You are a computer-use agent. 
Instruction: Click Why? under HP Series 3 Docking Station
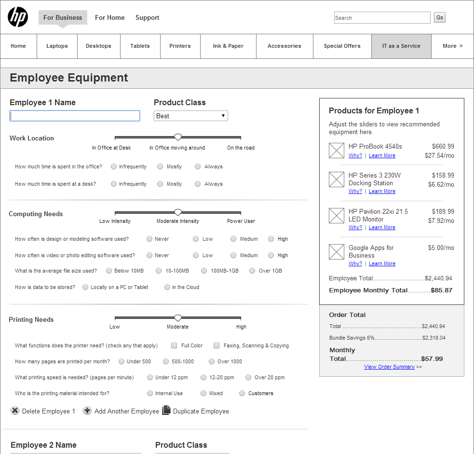point(355,191)
